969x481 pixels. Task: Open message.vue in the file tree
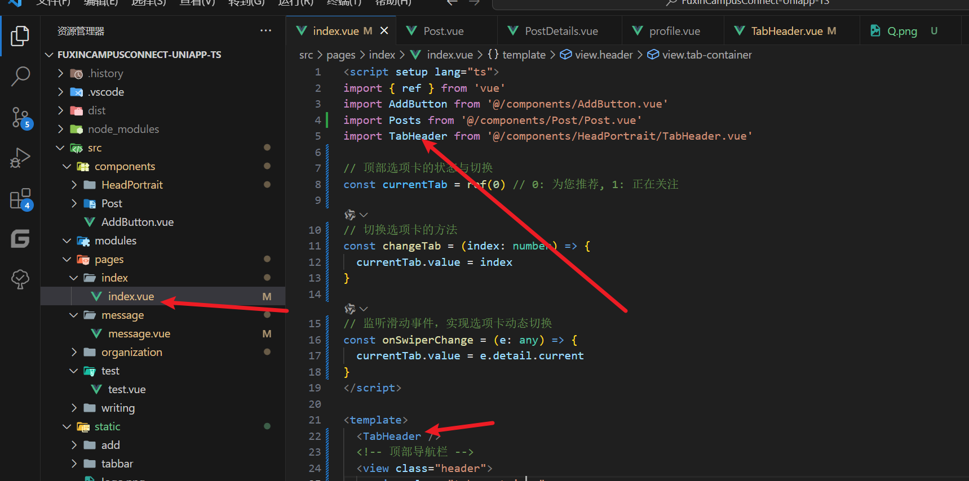(x=163, y=333)
